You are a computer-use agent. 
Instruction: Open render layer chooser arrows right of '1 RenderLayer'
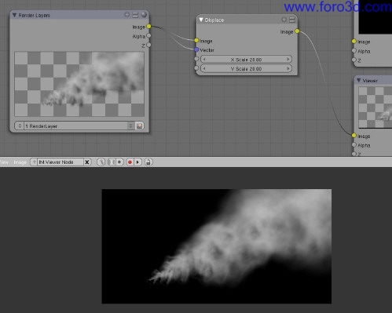pos(130,126)
